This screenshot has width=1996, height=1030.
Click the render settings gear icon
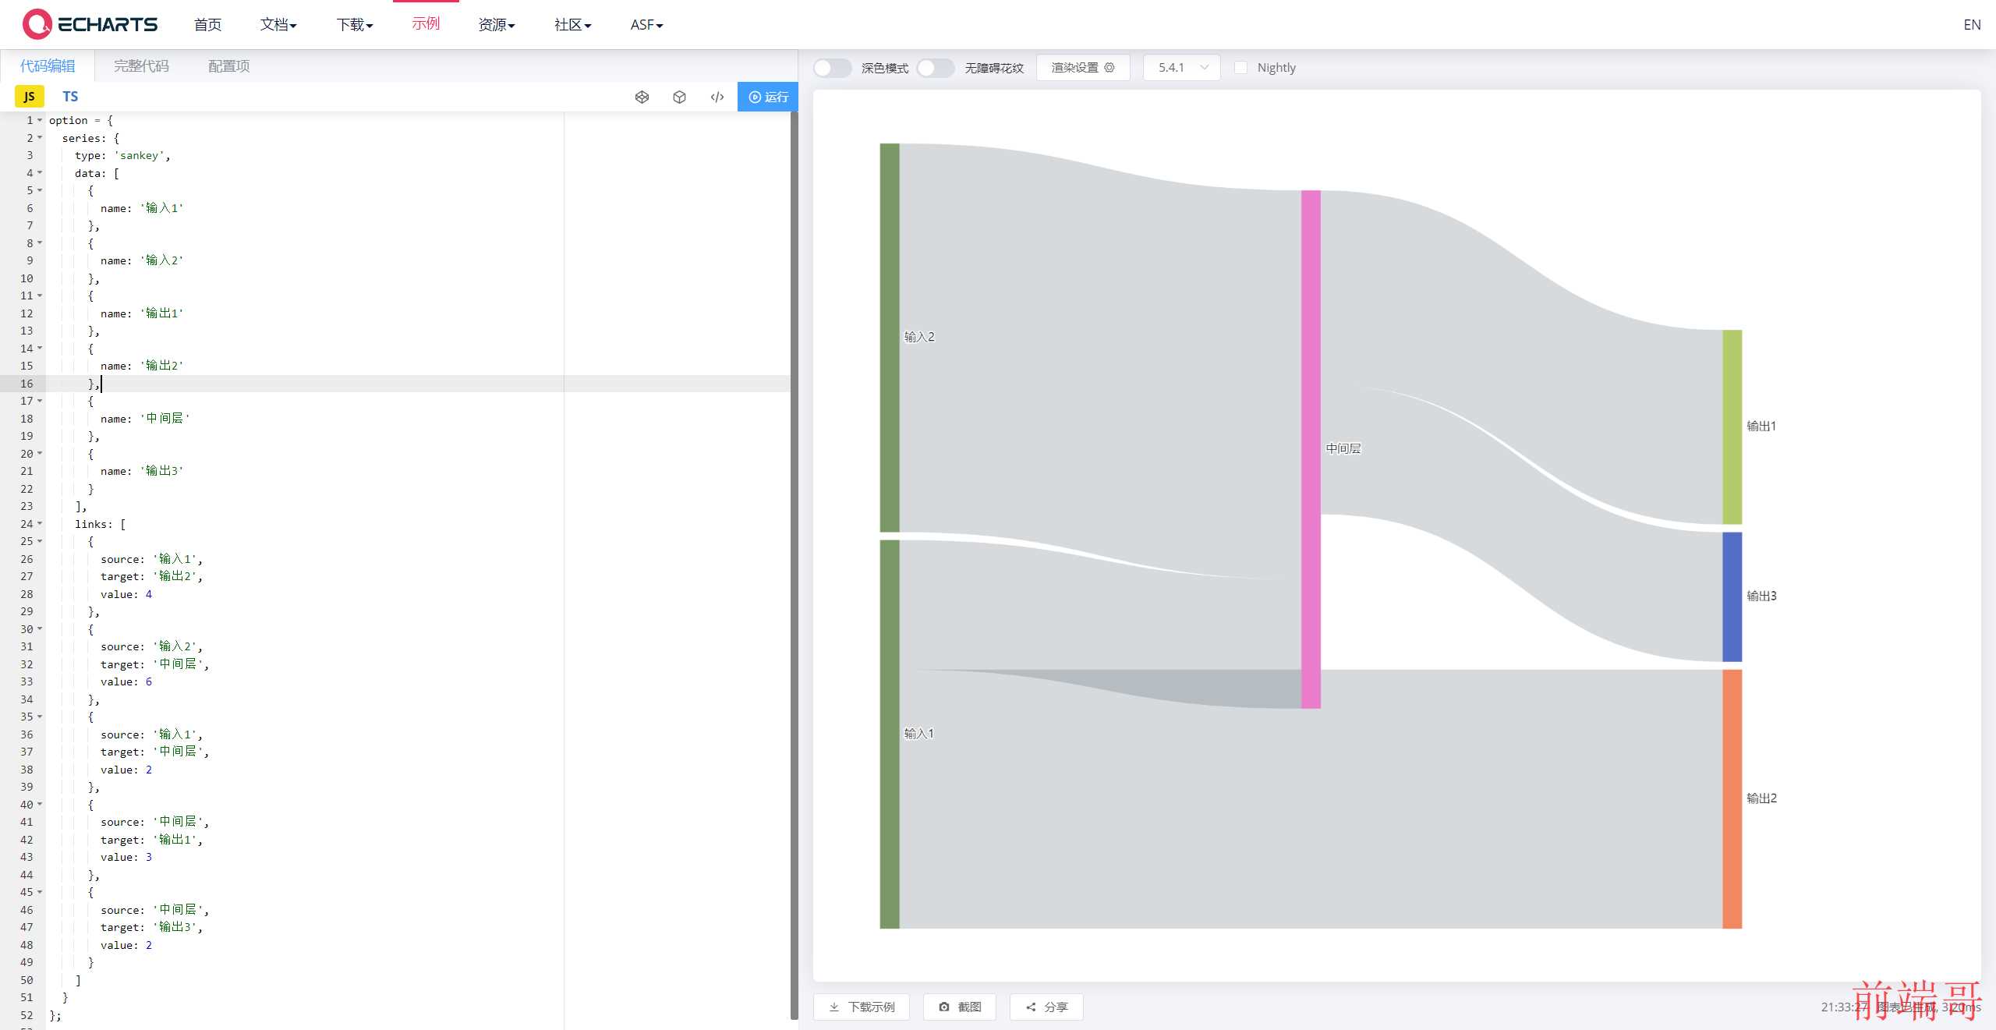(x=1109, y=68)
